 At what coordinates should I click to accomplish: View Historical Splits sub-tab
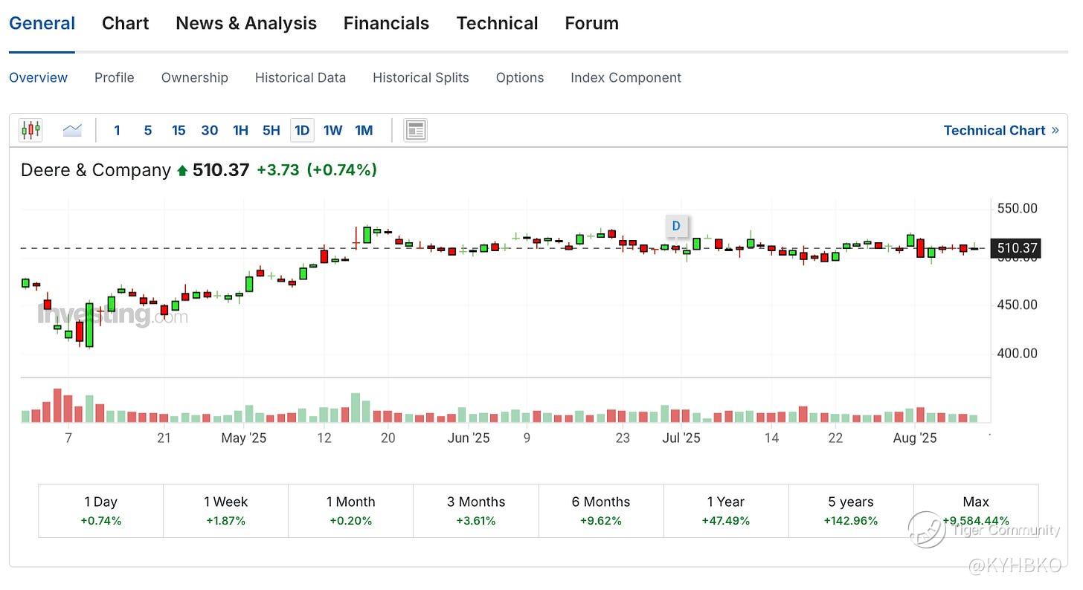pyautogui.click(x=421, y=77)
